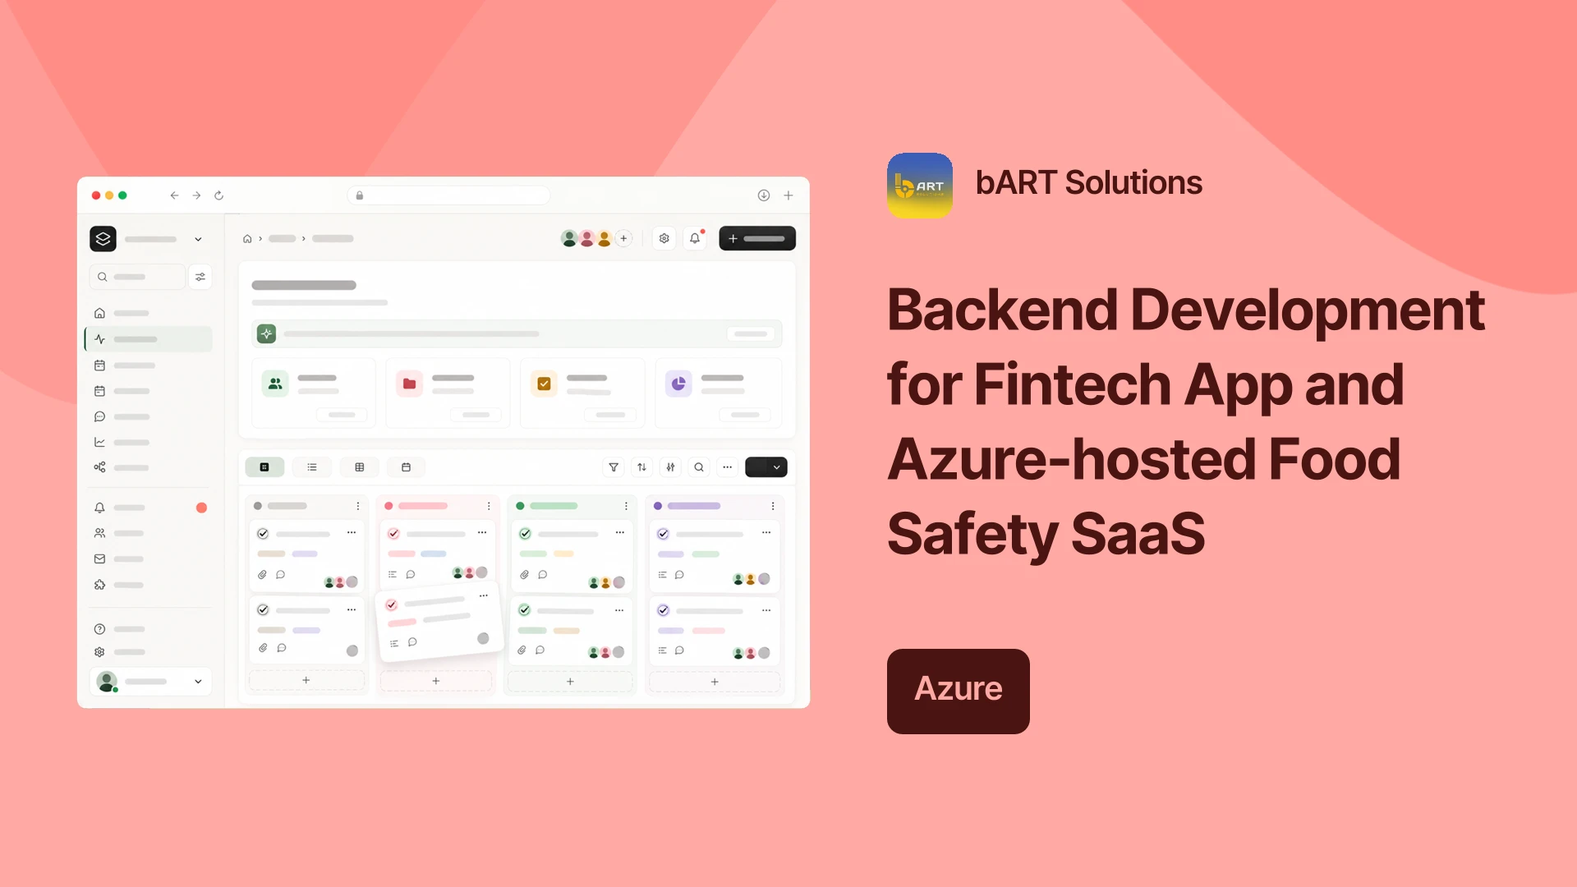
Task: Toggle first card checkmark in purple column
Action: [663, 534]
